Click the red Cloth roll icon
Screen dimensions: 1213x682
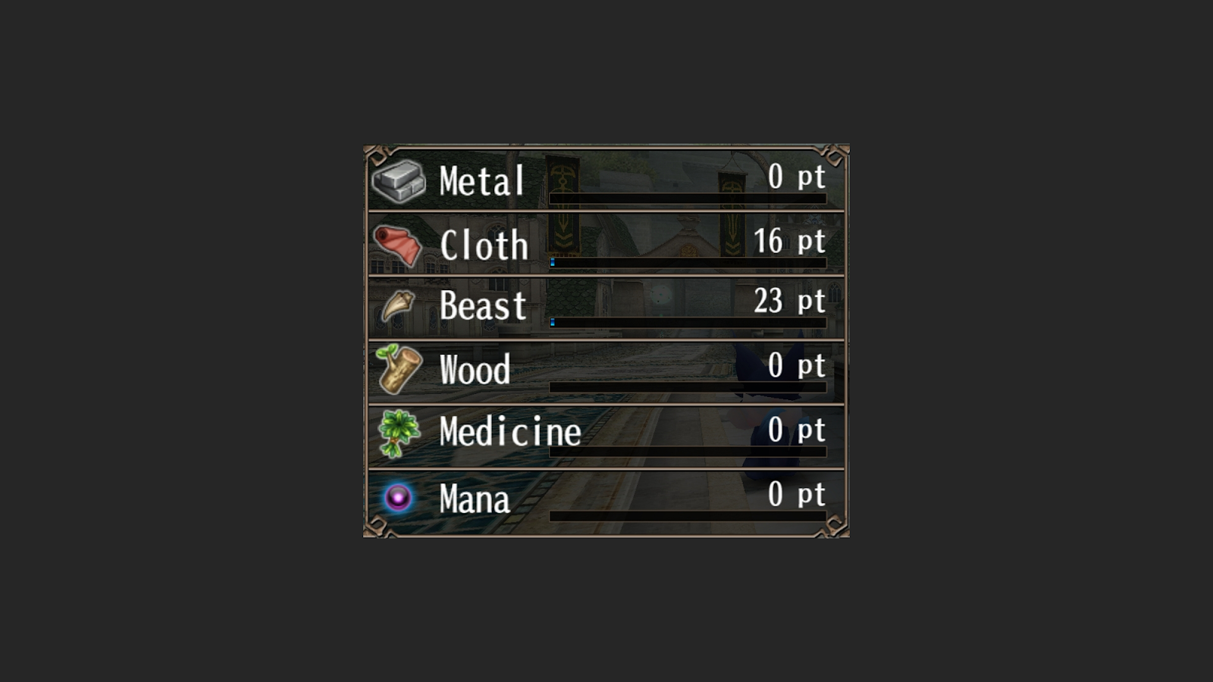click(x=398, y=246)
